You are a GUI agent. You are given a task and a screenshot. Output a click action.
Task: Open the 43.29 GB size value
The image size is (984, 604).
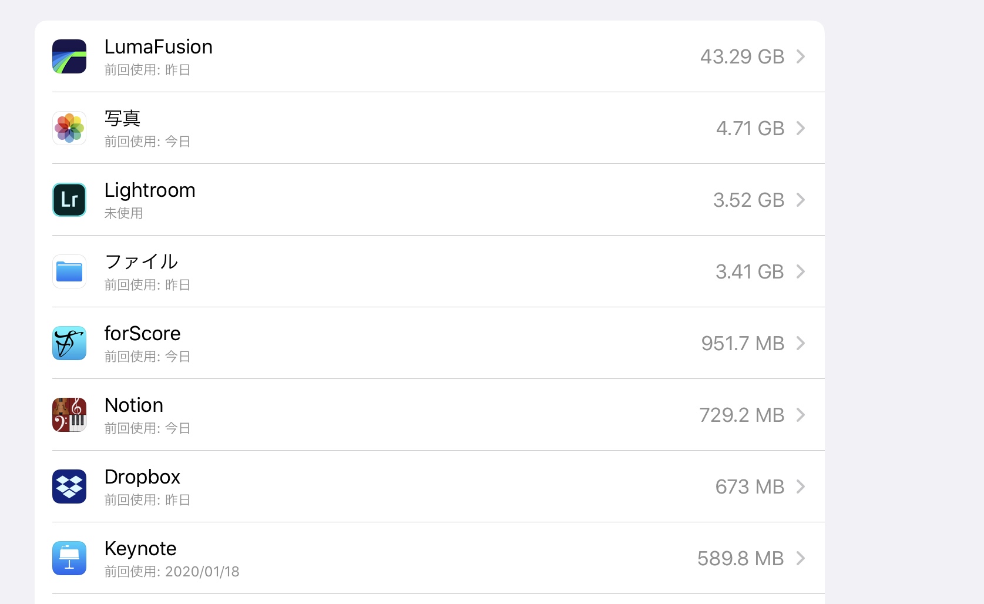pyautogui.click(x=742, y=56)
